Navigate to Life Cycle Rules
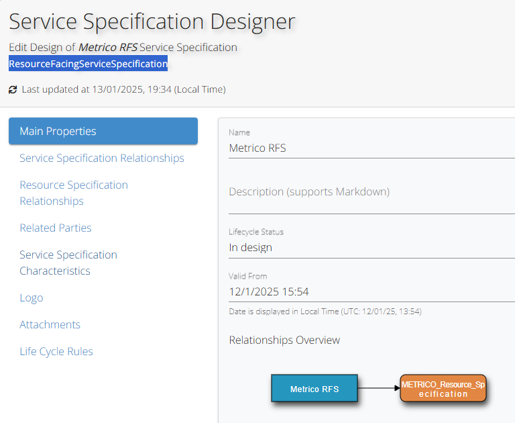The image size is (515, 423). click(56, 351)
